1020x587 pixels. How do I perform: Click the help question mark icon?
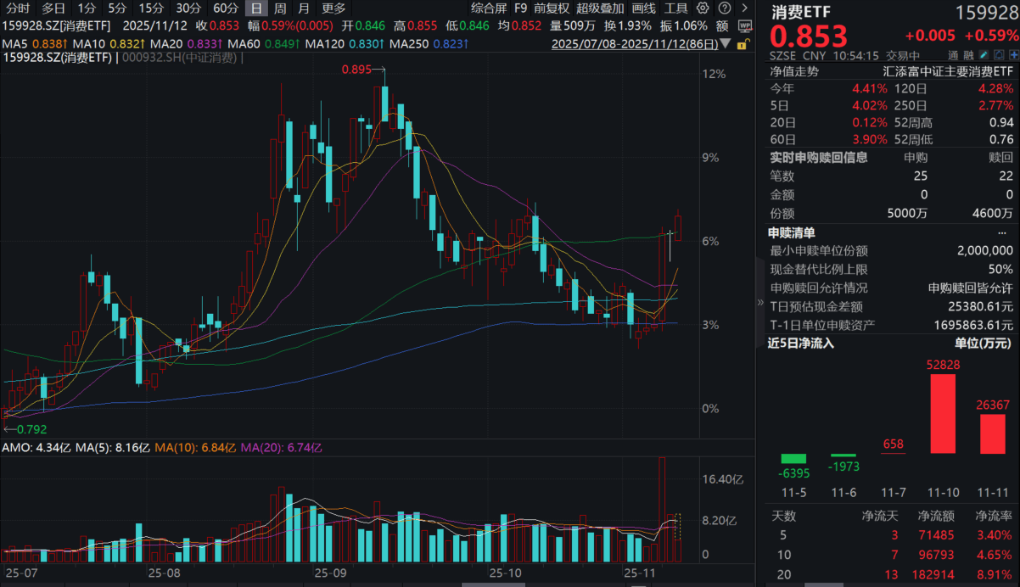coord(724,8)
